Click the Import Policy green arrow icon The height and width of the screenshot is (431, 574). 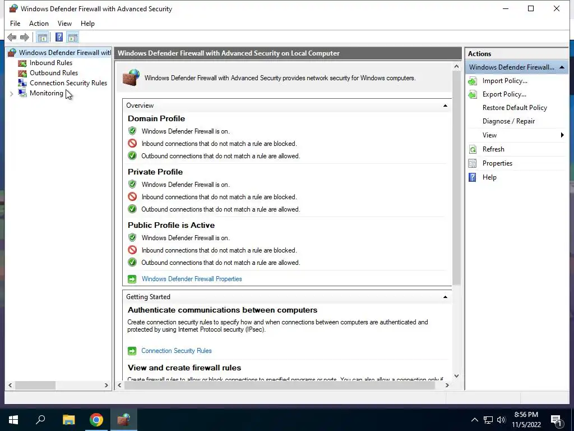(x=473, y=81)
